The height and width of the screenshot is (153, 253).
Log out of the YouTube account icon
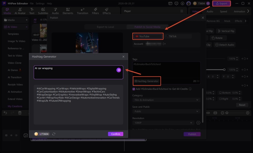click(x=164, y=44)
